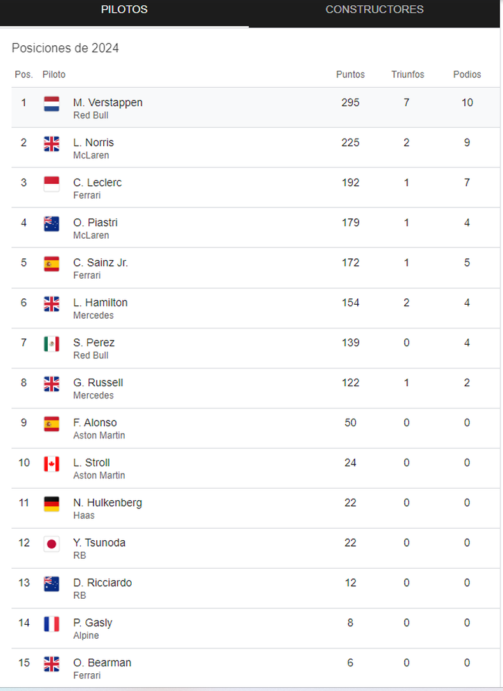The width and height of the screenshot is (503, 691).
Task: Open O. Bearman driver name
Action: pyautogui.click(x=103, y=663)
